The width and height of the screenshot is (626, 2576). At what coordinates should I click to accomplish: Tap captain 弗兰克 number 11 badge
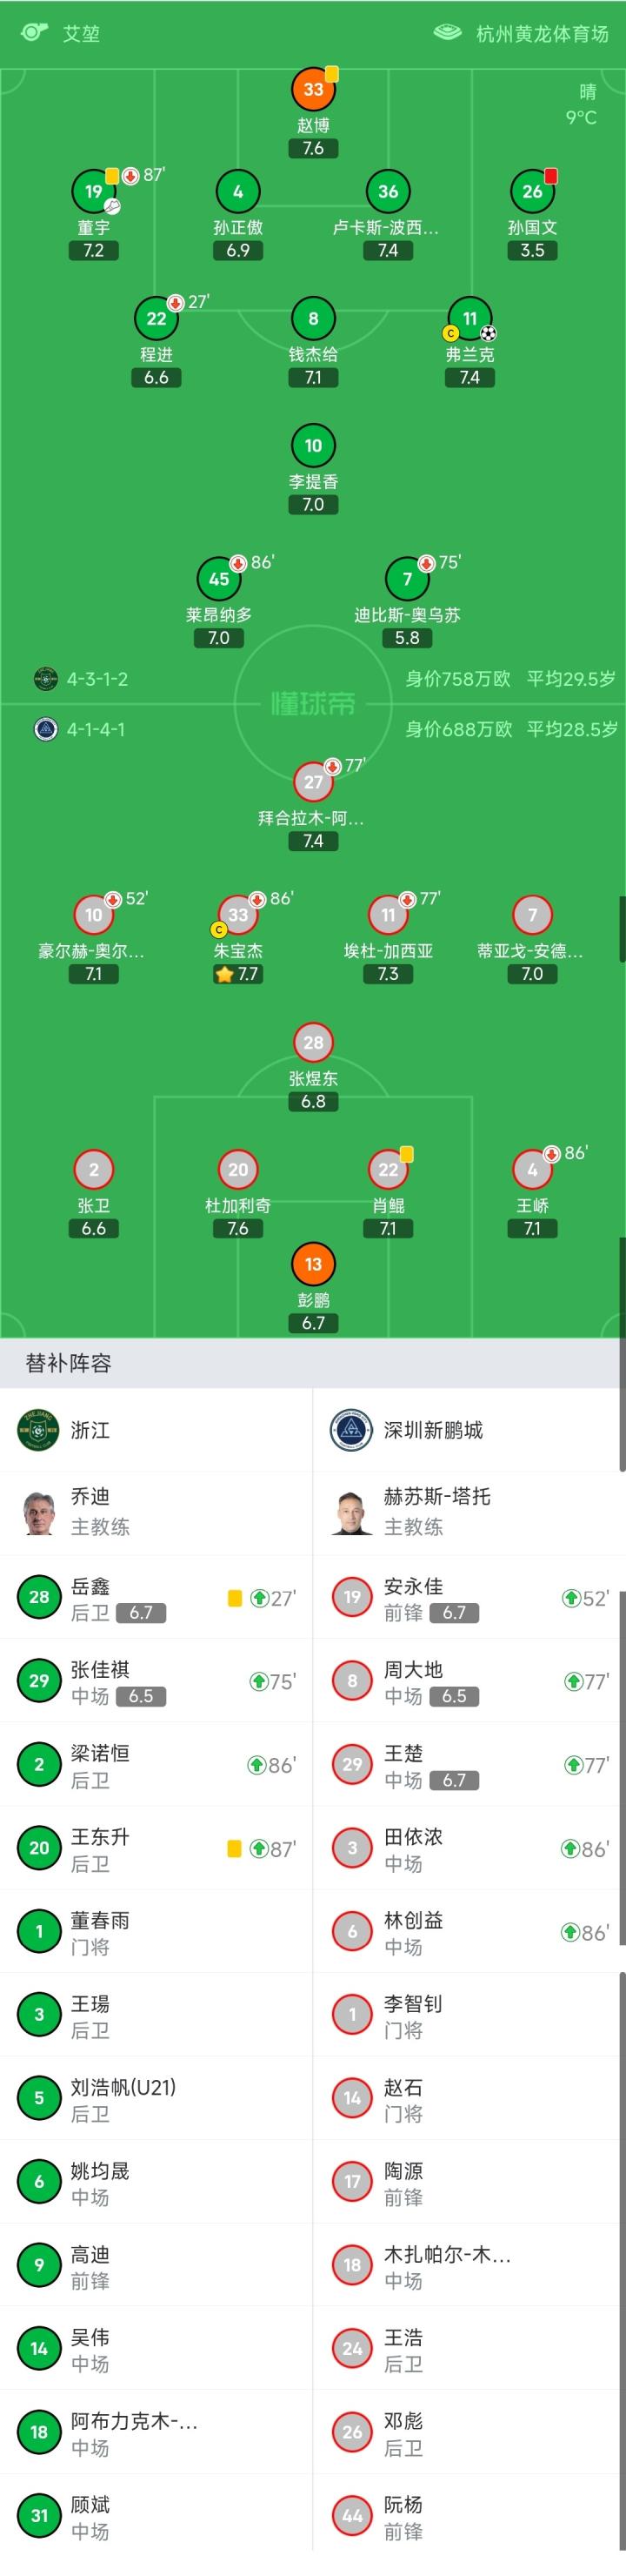(469, 319)
